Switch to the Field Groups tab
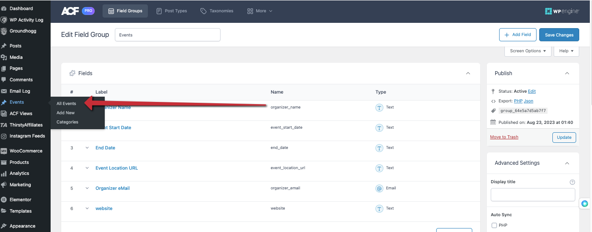The image size is (592, 232). pyautogui.click(x=125, y=11)
